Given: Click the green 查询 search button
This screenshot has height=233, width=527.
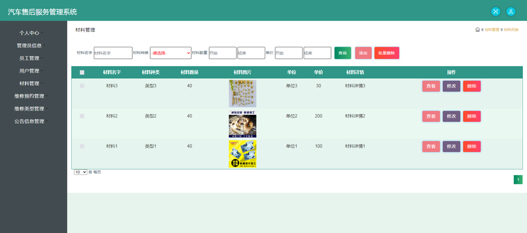Looking at the screenshot, I should coord(343,53).
